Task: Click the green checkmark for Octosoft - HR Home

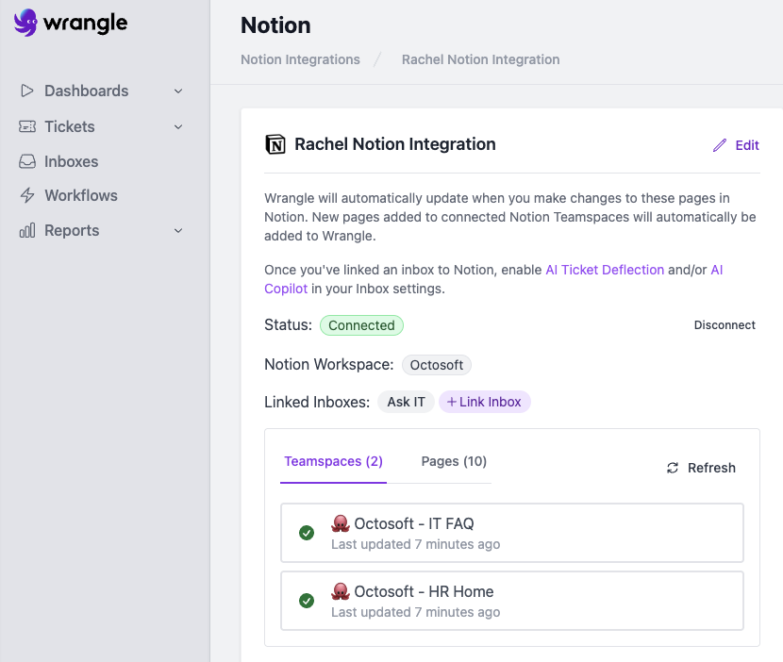Action: 307,600
